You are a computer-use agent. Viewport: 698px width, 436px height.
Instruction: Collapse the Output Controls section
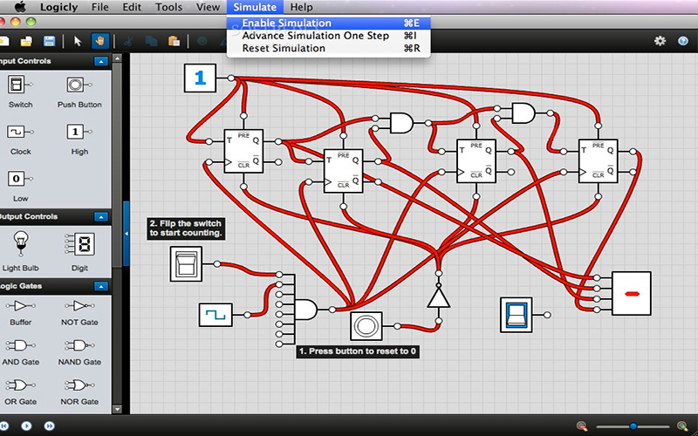point(101,216)
